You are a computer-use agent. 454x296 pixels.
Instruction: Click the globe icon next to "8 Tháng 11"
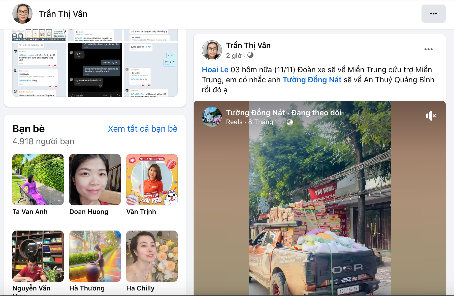click(x=290, y=122)
